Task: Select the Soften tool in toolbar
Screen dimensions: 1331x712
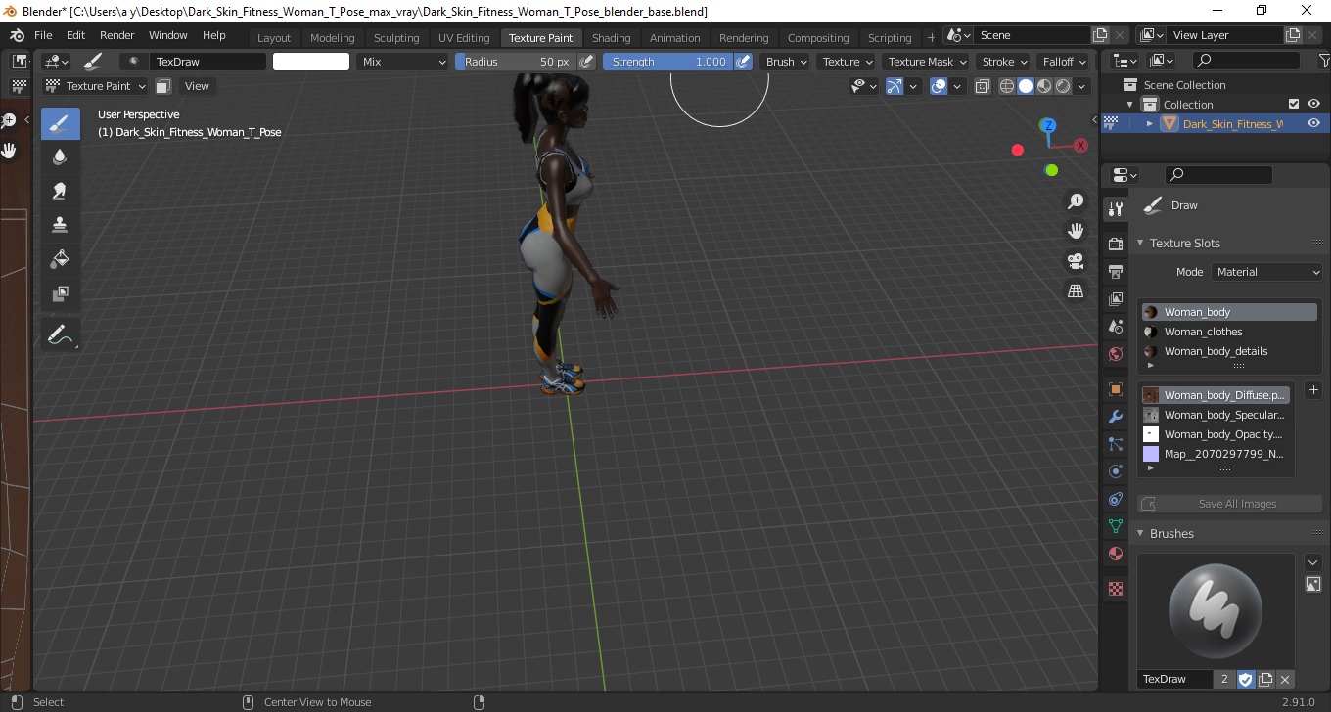Action: coord(60,156)
